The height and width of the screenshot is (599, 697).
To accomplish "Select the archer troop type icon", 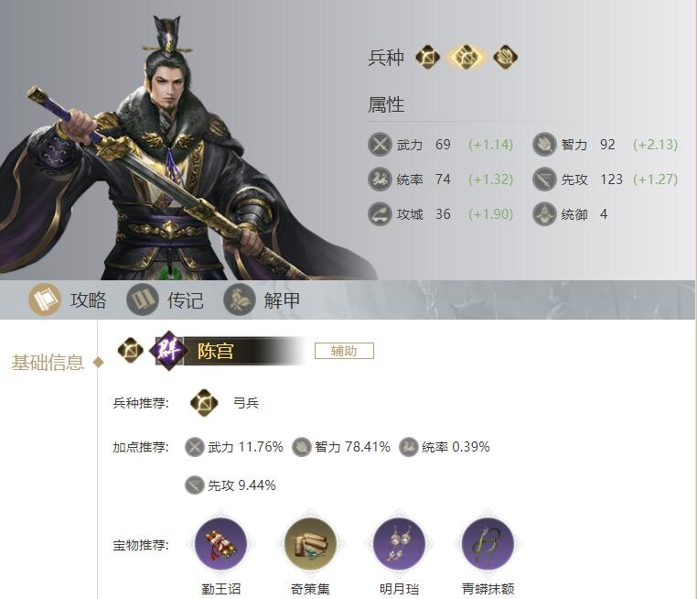I will coord(428,57).
